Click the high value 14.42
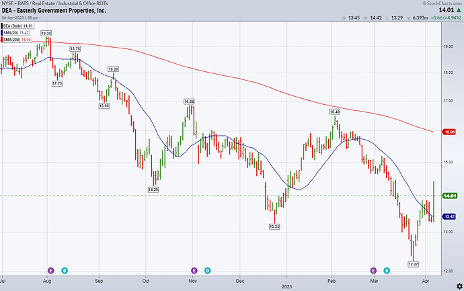 click(375, 17)
